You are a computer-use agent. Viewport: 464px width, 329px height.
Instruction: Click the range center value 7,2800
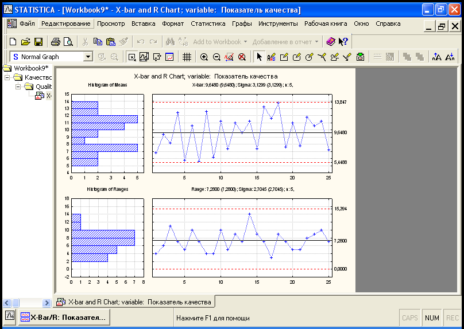(341, 241)
